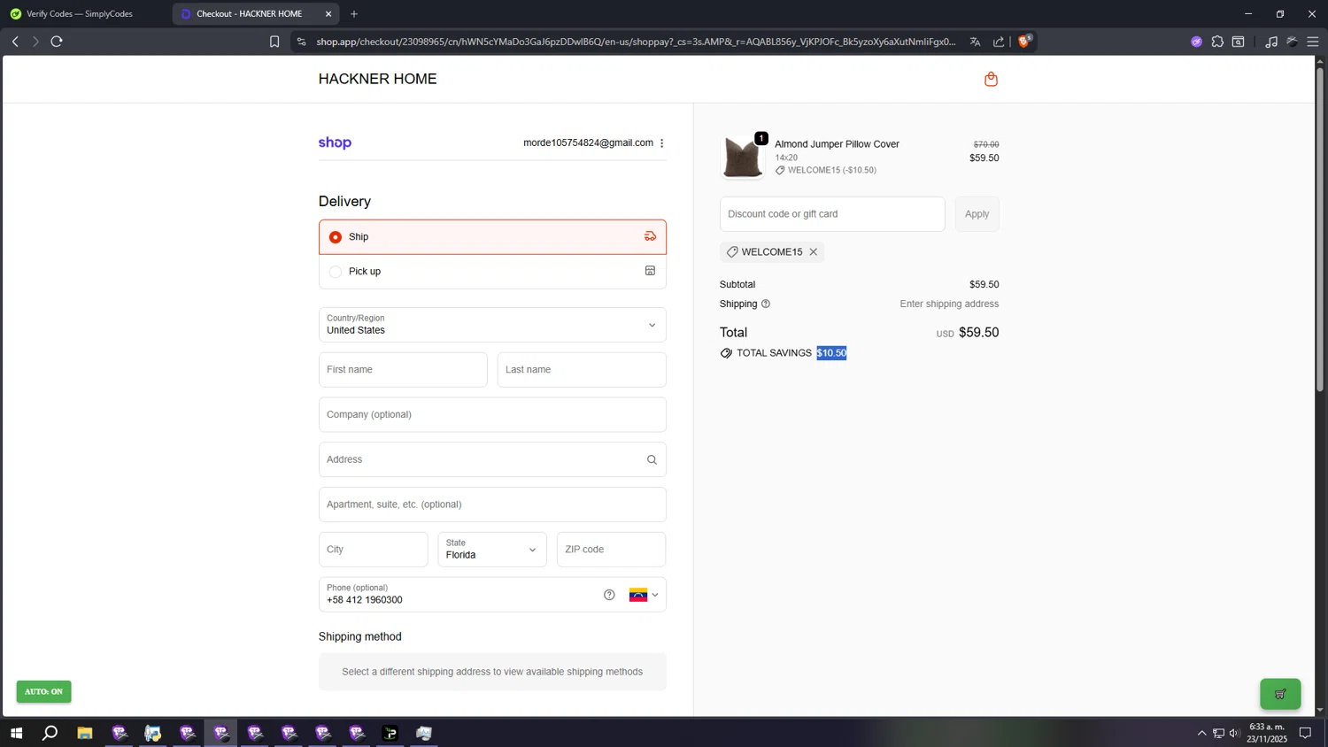Open a new browser tab
The width and height of the screenshot is (1328, 747).
(x=354, y=14)
